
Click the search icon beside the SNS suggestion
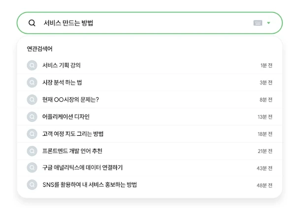click(x=32, y=185)
